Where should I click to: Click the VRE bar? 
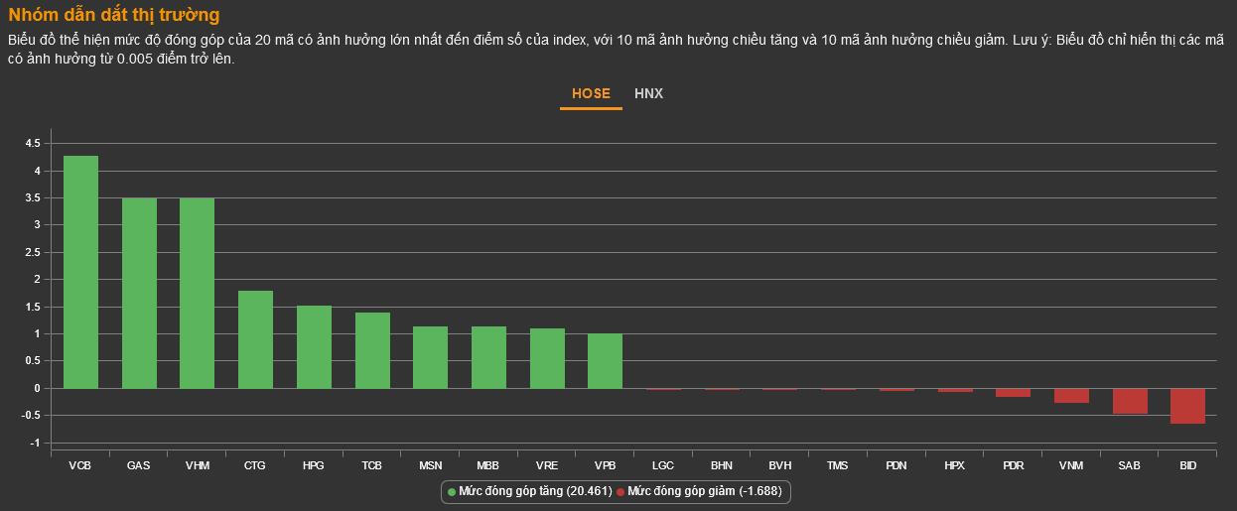pyautogui.click(x=547, y=358)
